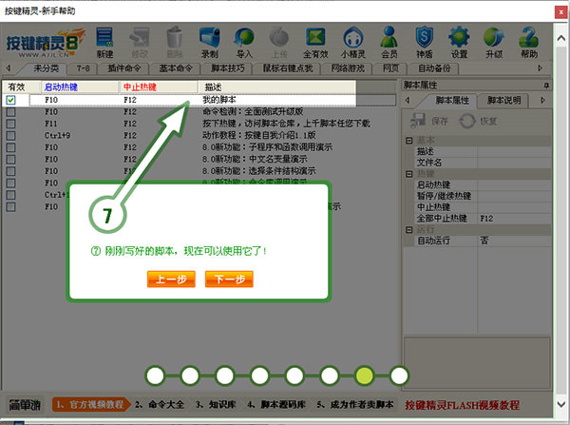The image size is (570, 425).
Task: Check the box for the Ctrl+9 script row
Action: click(x=10, y=135)
